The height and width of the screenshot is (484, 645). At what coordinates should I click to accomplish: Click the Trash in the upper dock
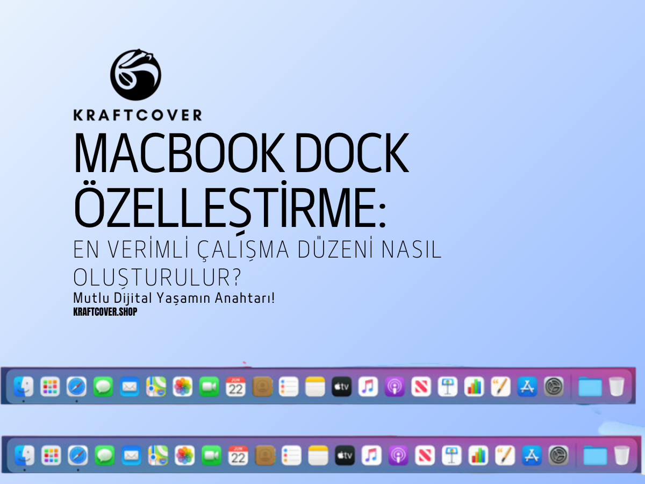click(x=617, y=387)
